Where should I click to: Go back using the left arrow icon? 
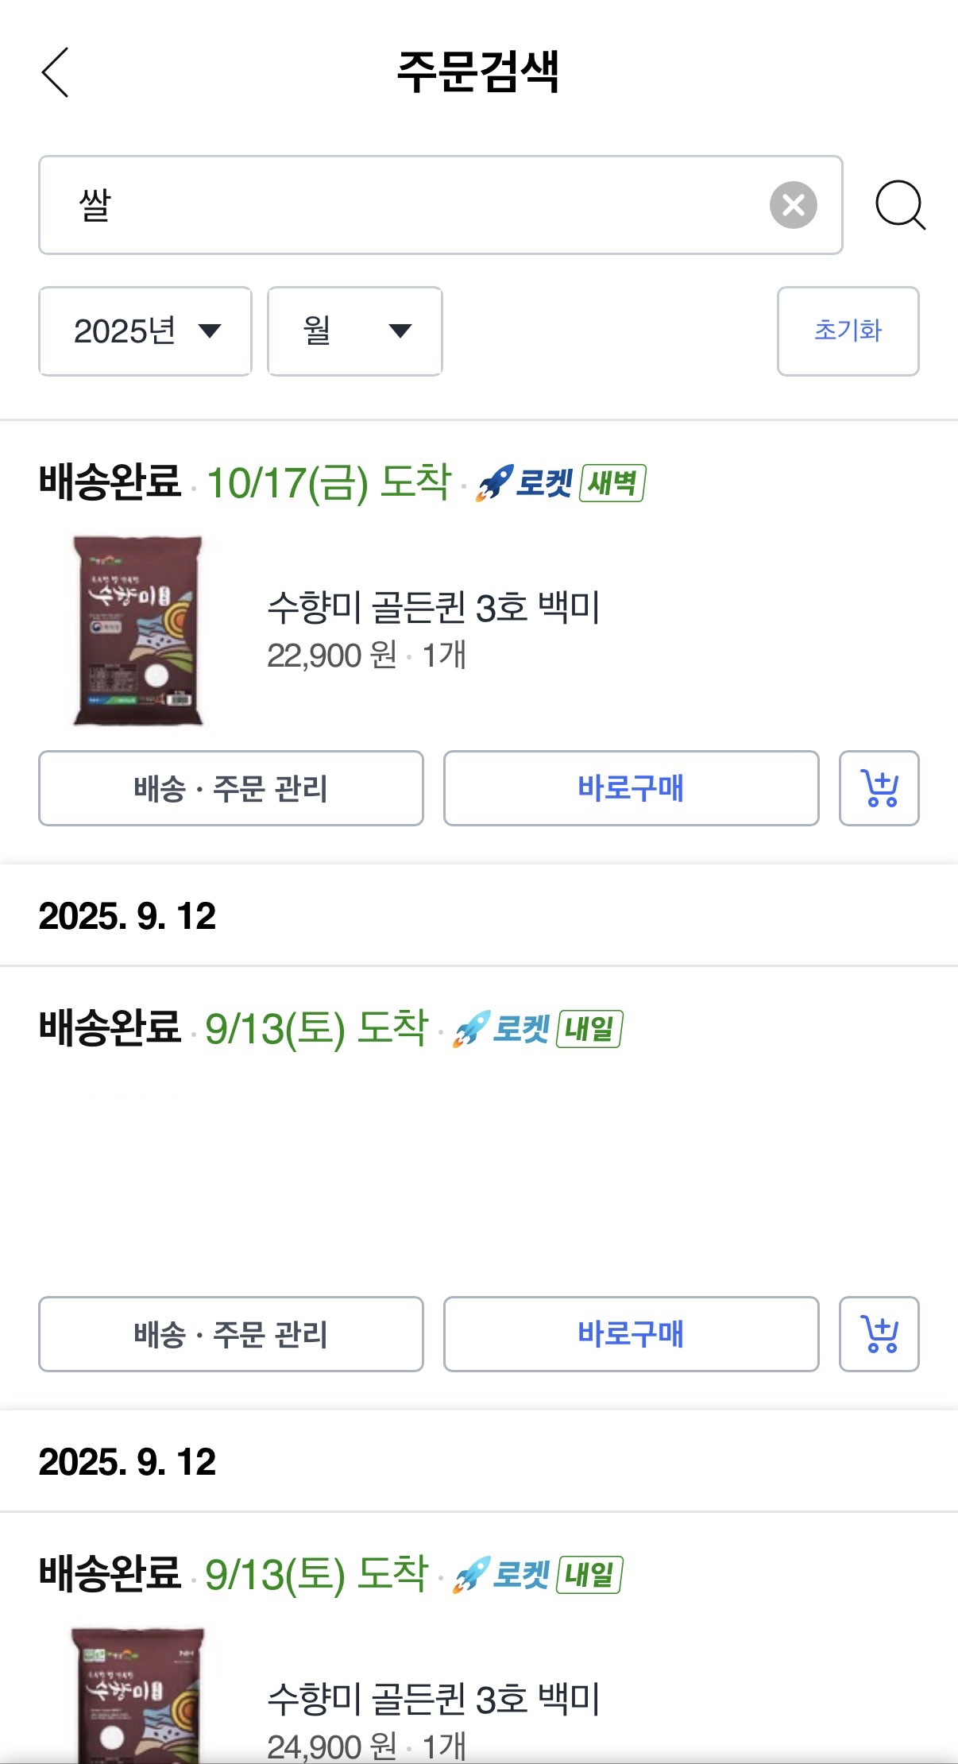(55, 72)
